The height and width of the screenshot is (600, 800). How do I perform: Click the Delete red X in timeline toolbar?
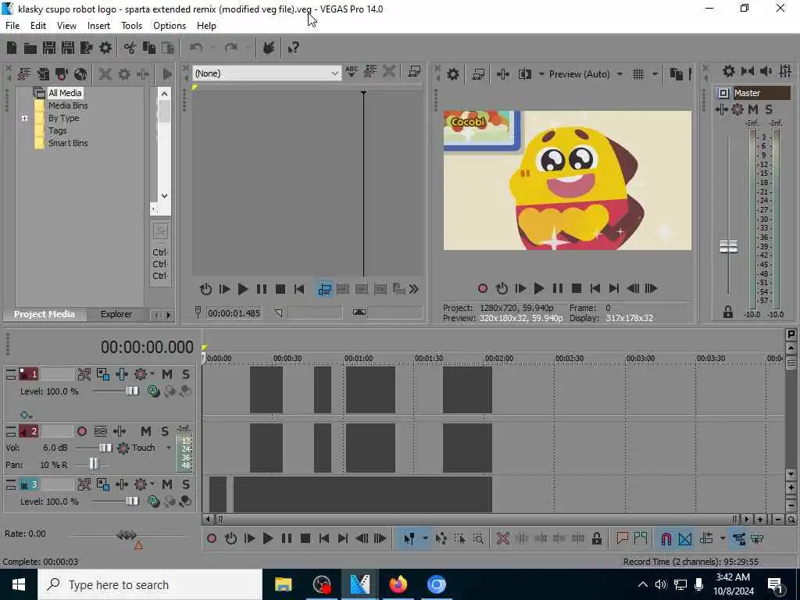click(x=502, y=538)
